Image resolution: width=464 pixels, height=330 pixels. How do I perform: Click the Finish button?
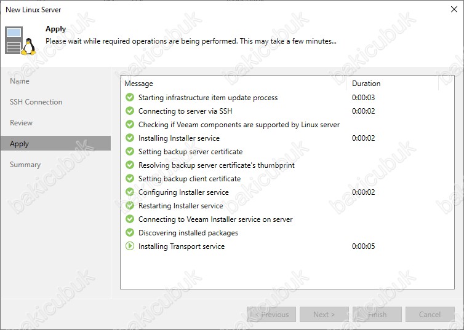coord(377,315)
